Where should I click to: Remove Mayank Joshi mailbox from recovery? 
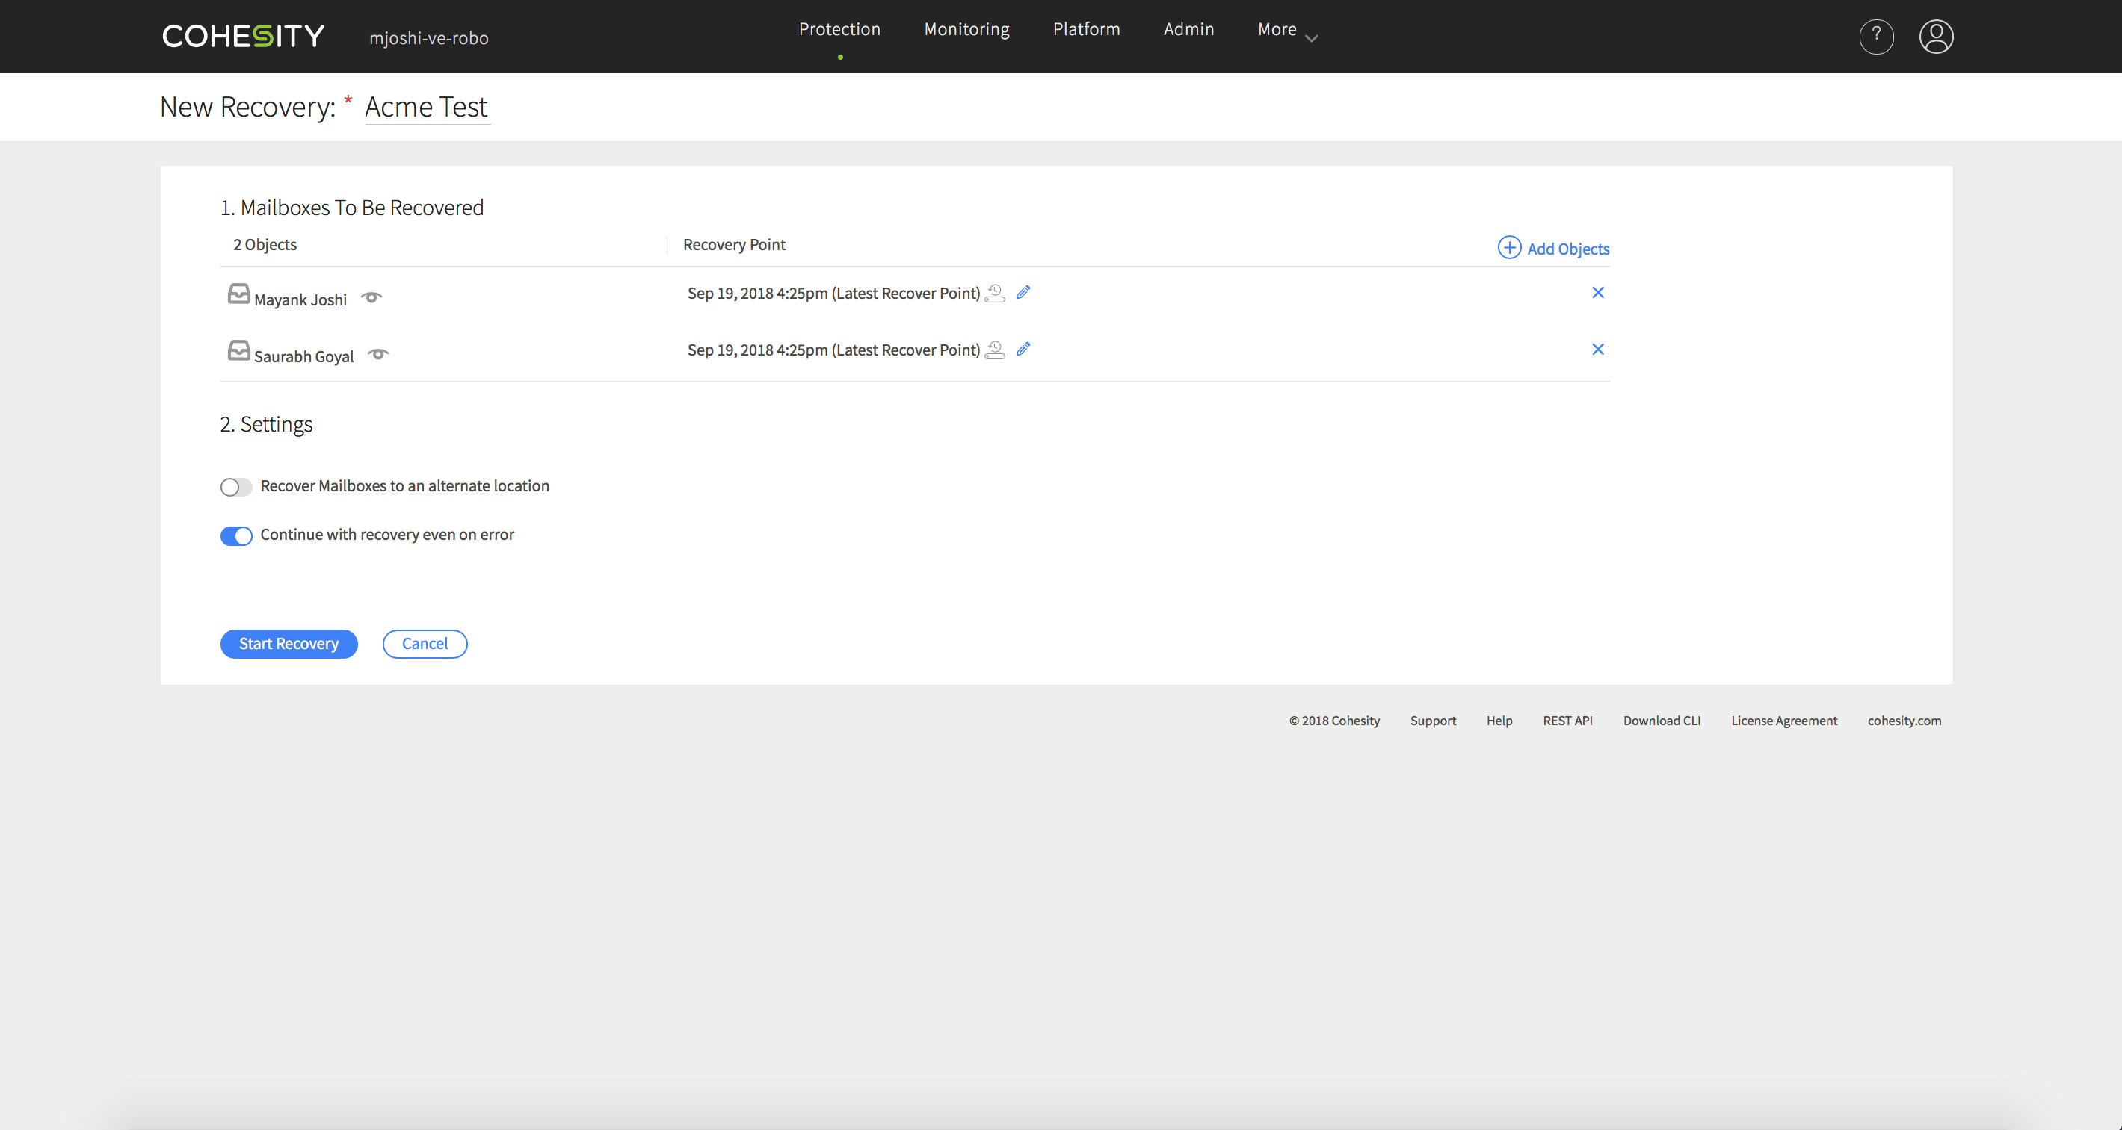1597,292
